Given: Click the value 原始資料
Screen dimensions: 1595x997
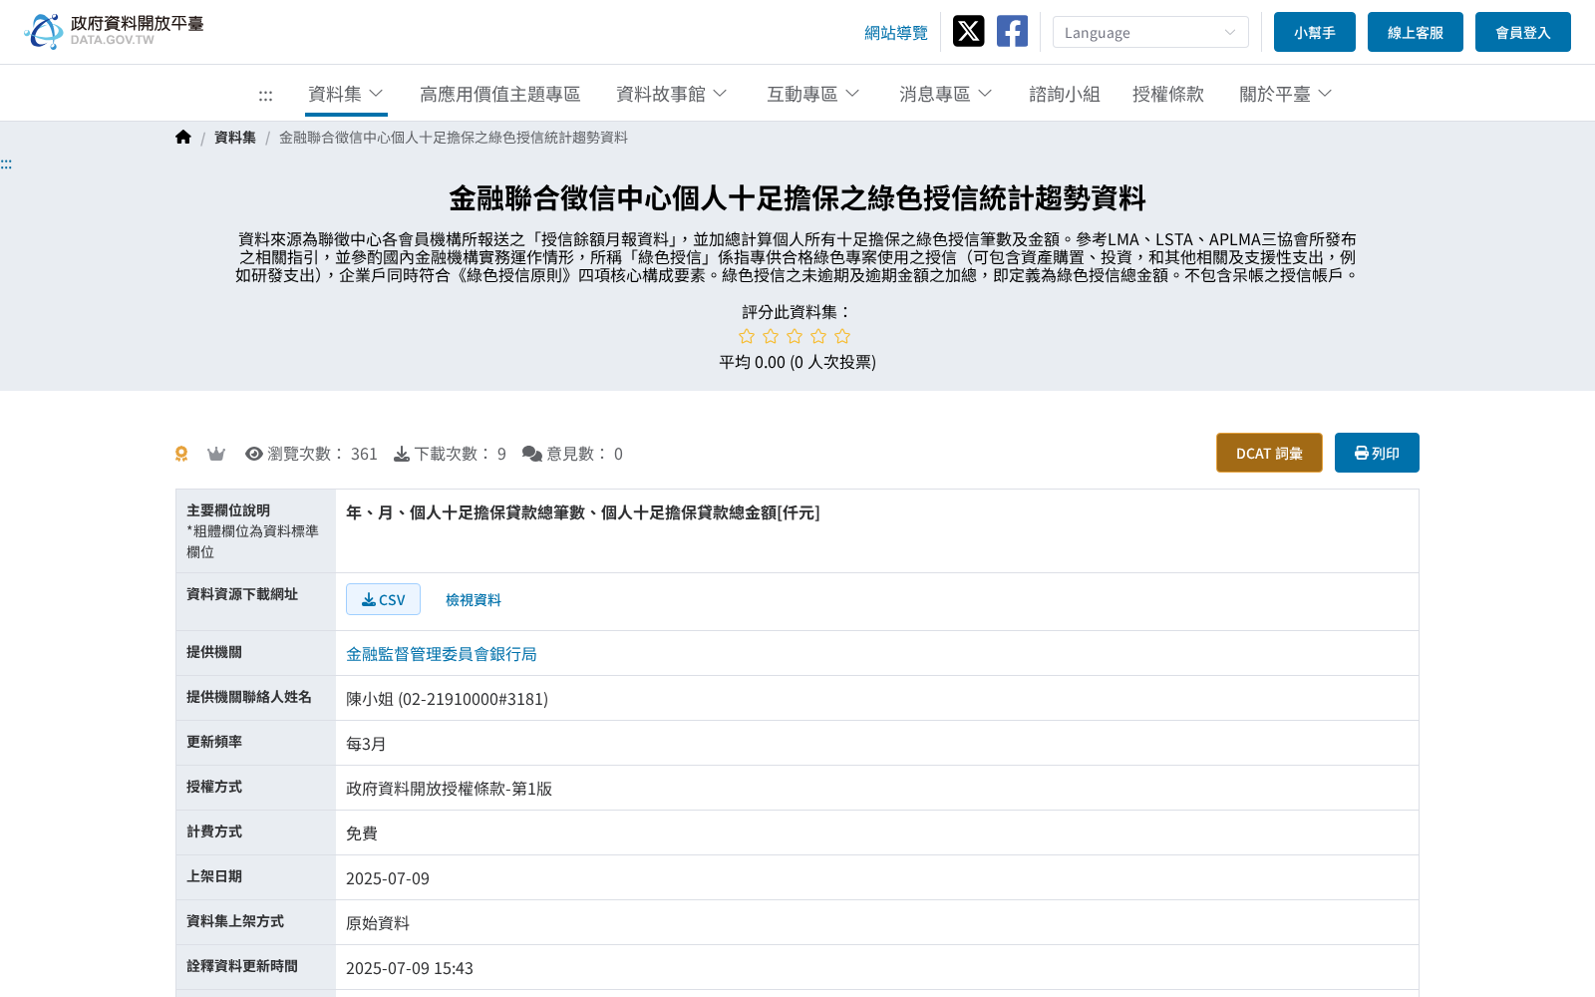Looking at the screenshot, I should click(x=378, y=923).
